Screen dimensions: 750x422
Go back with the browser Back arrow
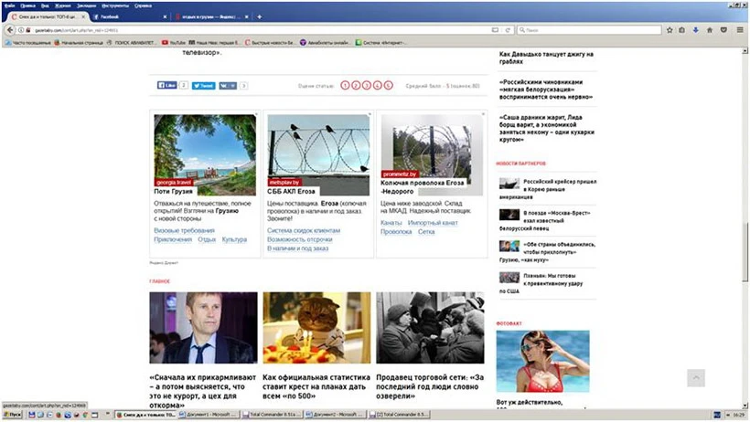tap(9, 29)
